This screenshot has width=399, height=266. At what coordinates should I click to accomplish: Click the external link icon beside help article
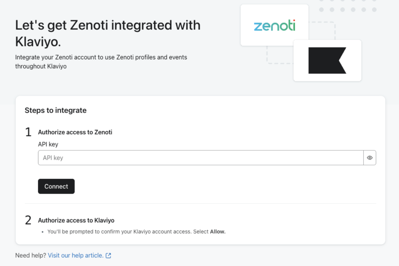pyautogui.click(x=108, y=256)
